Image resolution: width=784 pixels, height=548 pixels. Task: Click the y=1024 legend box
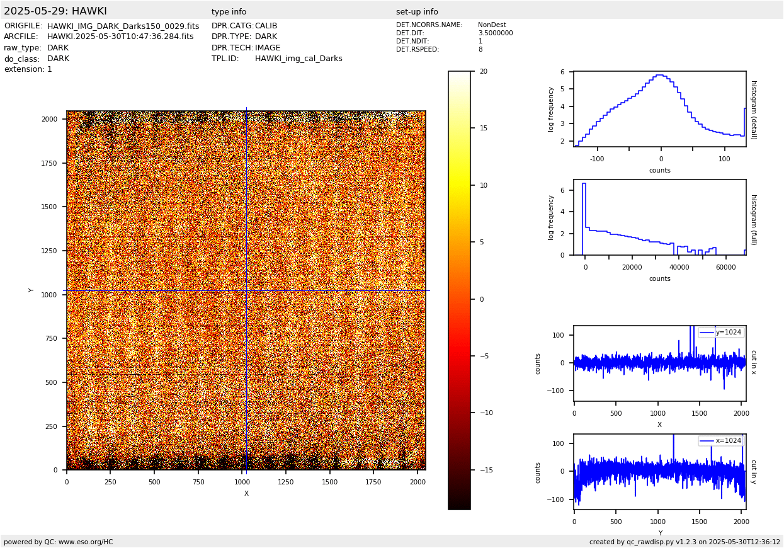point(720,332)
